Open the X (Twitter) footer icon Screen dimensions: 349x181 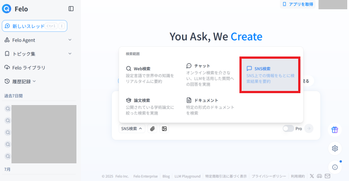[312, 176]
